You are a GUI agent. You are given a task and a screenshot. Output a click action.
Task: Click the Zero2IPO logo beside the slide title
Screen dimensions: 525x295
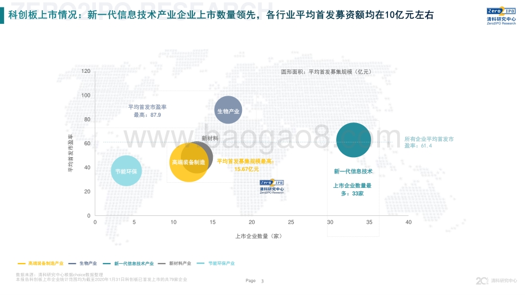(x=501, y=16)
